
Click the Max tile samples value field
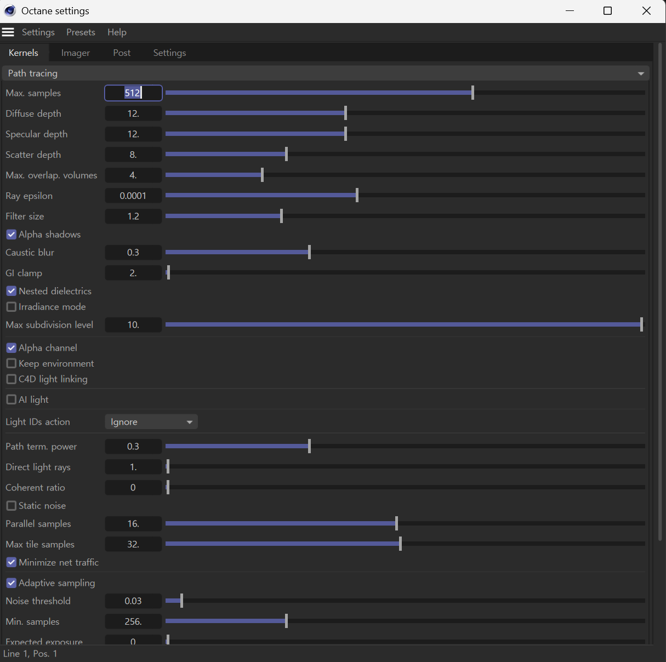pyautogui.click(x=133, y=544)
